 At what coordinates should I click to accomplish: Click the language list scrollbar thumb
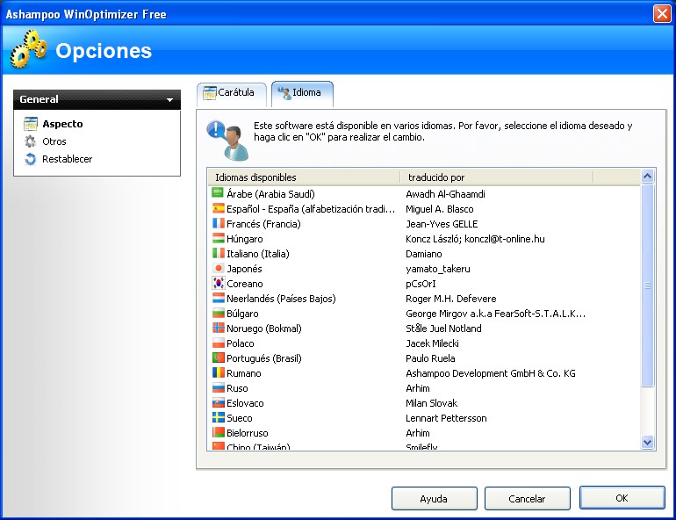647,285
